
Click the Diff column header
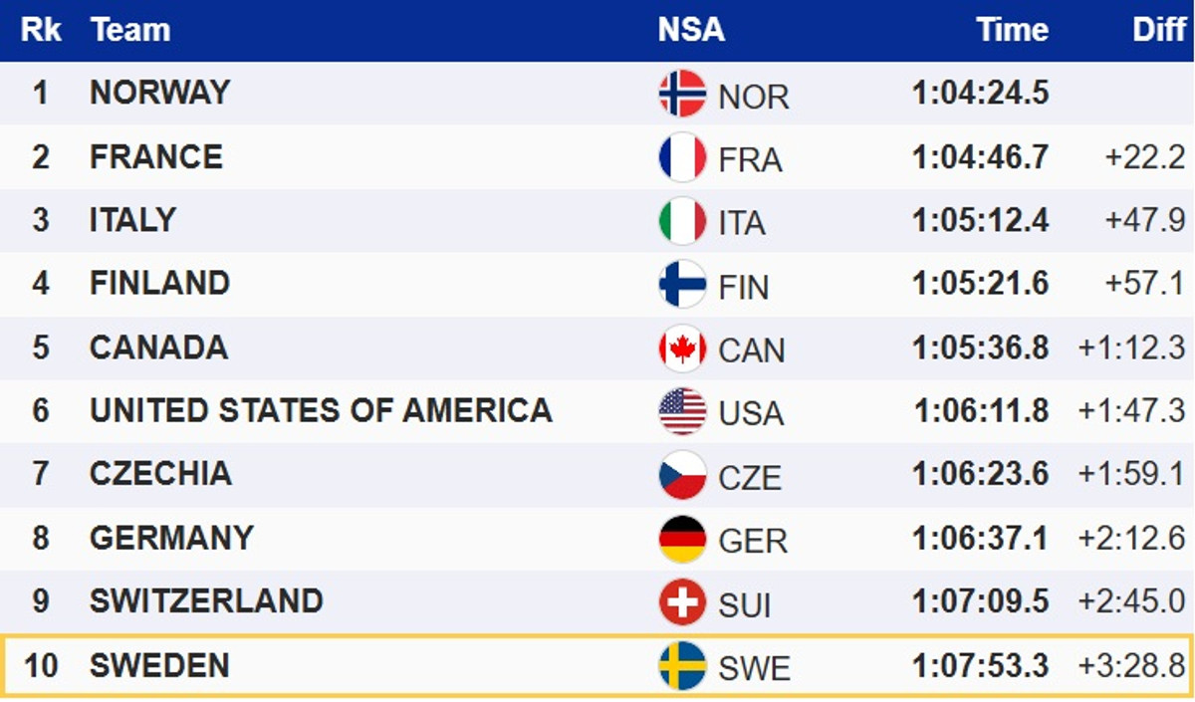point(1158,30)
